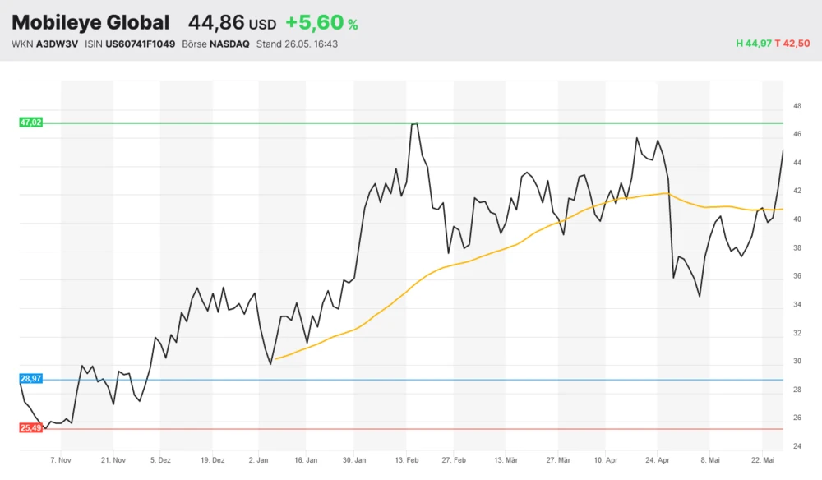Click the start of the yellow moving average line
Screen dimensions: 822x480
[x=276, y=358]
